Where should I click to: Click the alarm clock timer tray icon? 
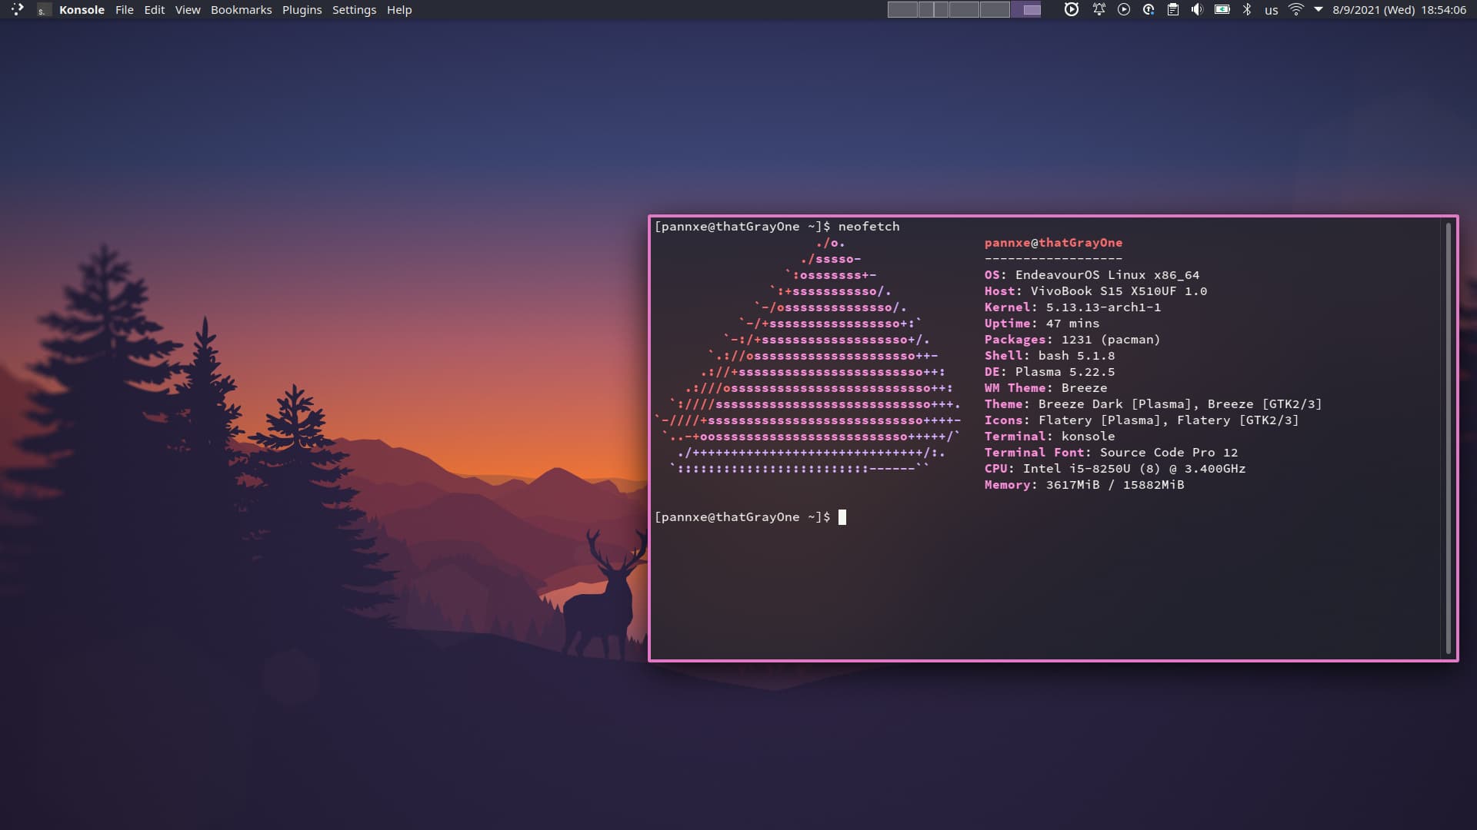click(x=1072, y=10)
